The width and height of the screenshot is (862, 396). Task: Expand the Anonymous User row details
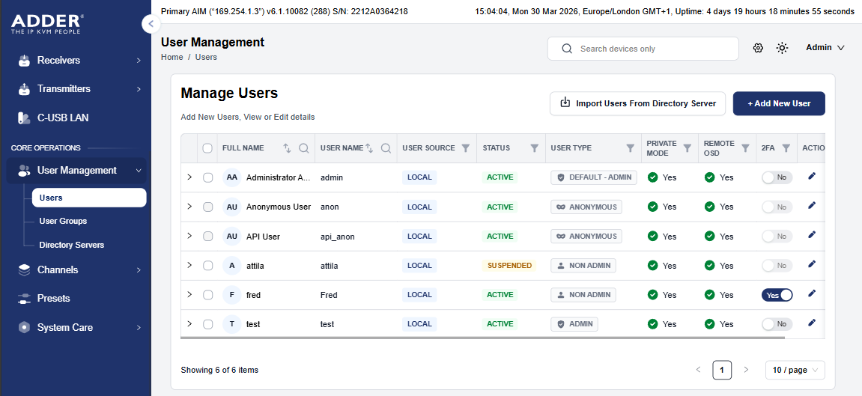189,207
